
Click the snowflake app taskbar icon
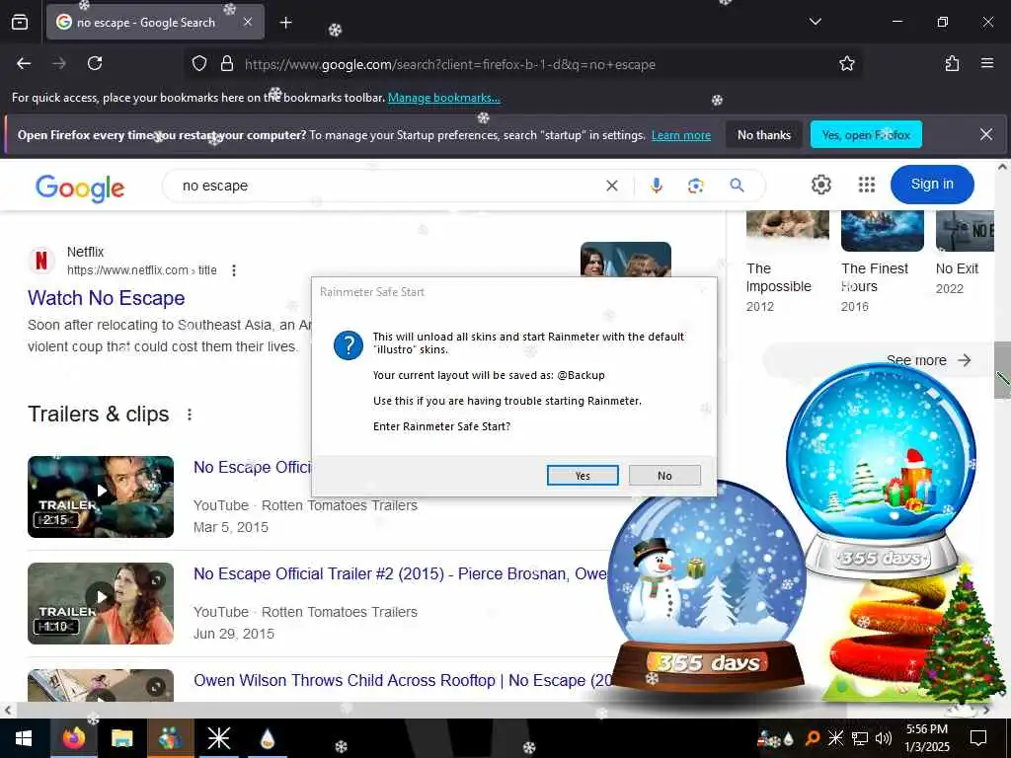(218, 738)
